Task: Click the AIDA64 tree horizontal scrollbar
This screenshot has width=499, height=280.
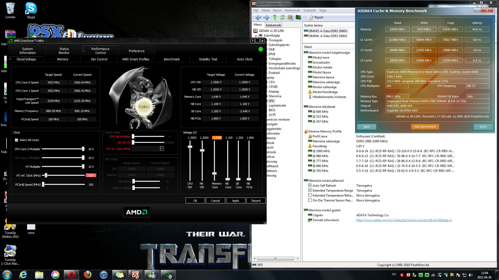Action: click(275, 258)
